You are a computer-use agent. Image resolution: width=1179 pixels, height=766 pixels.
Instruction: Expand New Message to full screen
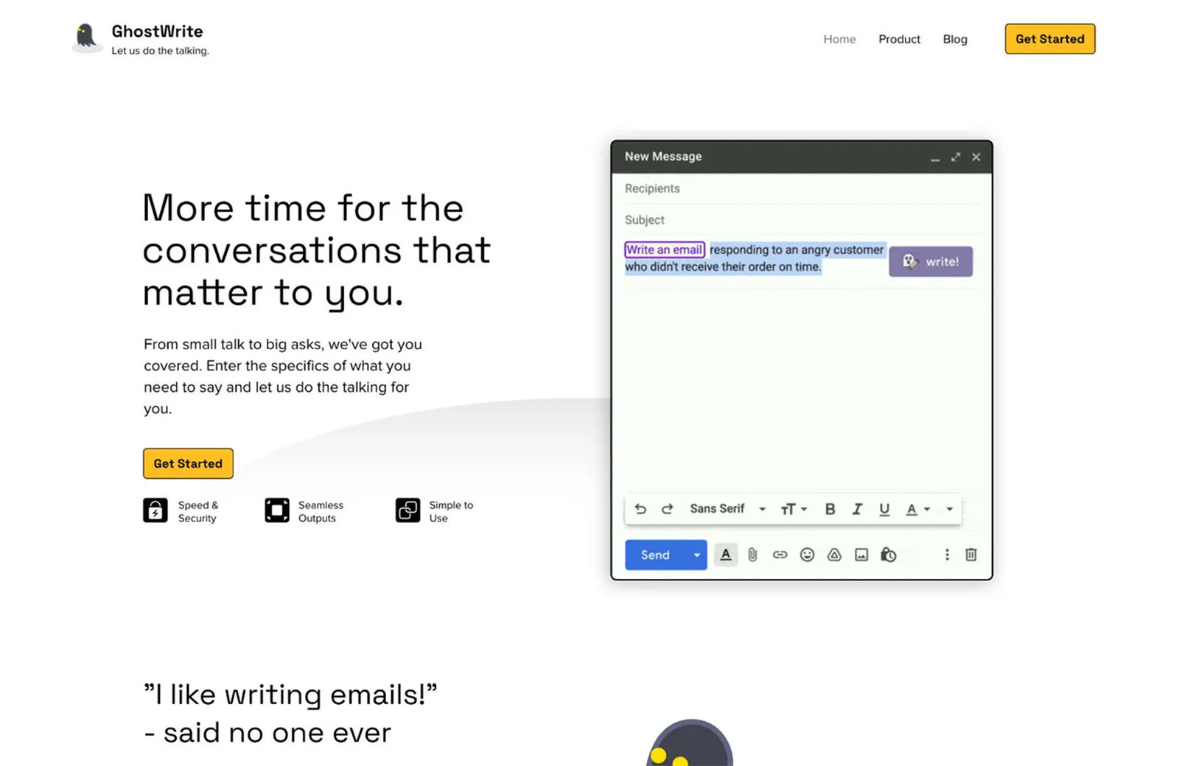(956, 157)
